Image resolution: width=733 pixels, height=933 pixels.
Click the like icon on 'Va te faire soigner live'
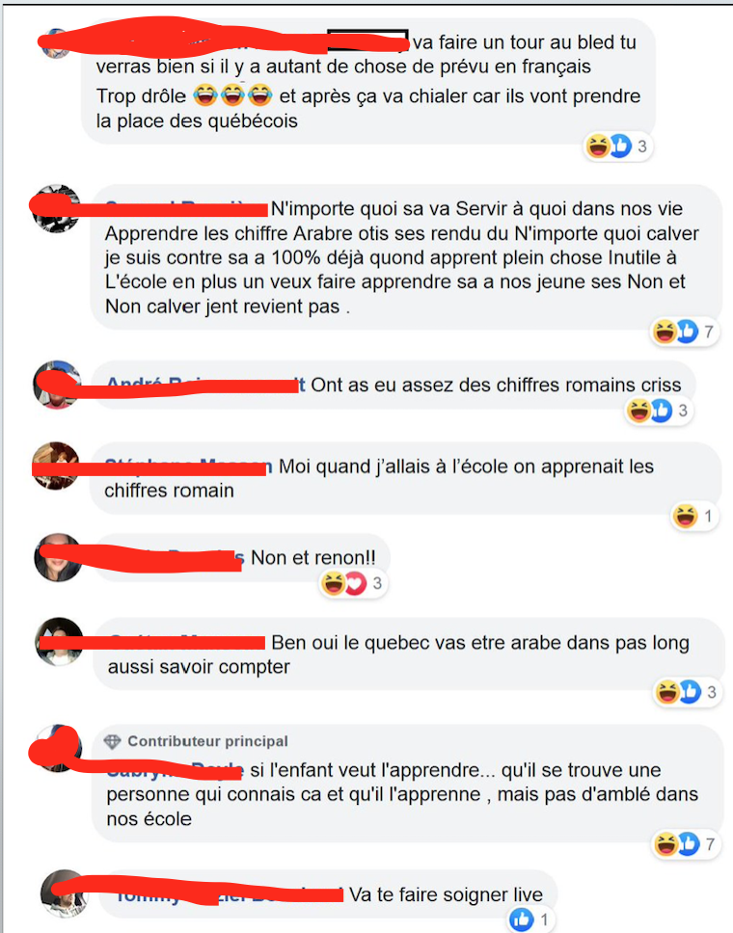pyautogui.click(x=521, y=920)
